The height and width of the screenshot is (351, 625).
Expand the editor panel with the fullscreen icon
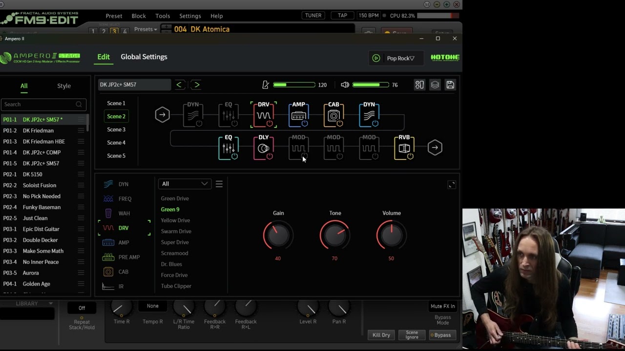coord(452,185)
